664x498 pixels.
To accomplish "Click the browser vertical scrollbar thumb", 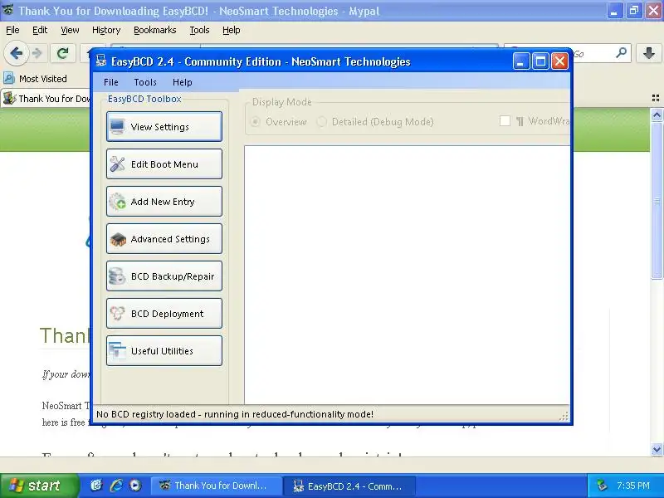I will pyautogui.click(x=657, y=200).
